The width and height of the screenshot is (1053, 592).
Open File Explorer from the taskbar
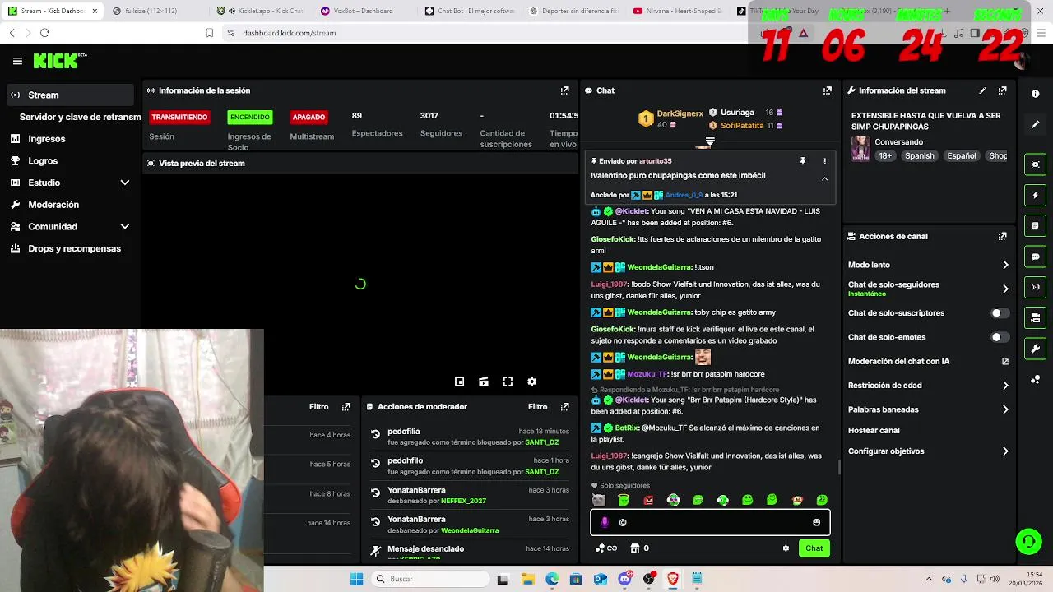point(527,579)
